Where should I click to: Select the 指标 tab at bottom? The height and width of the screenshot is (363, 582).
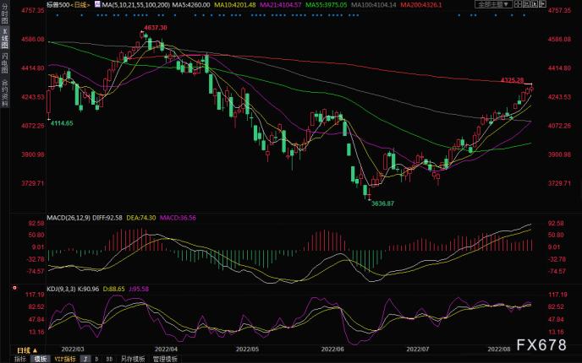pyautogui.click(x=19, y=358)
